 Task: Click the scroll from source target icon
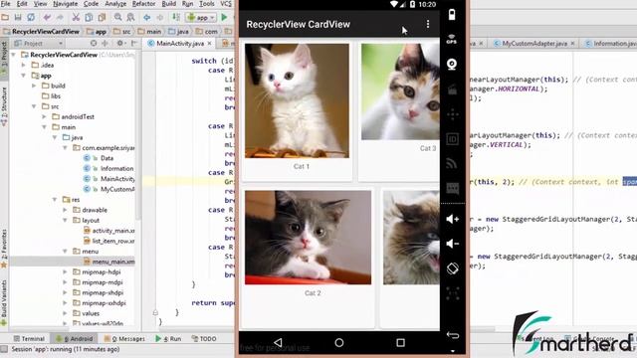tap(94, 43)
